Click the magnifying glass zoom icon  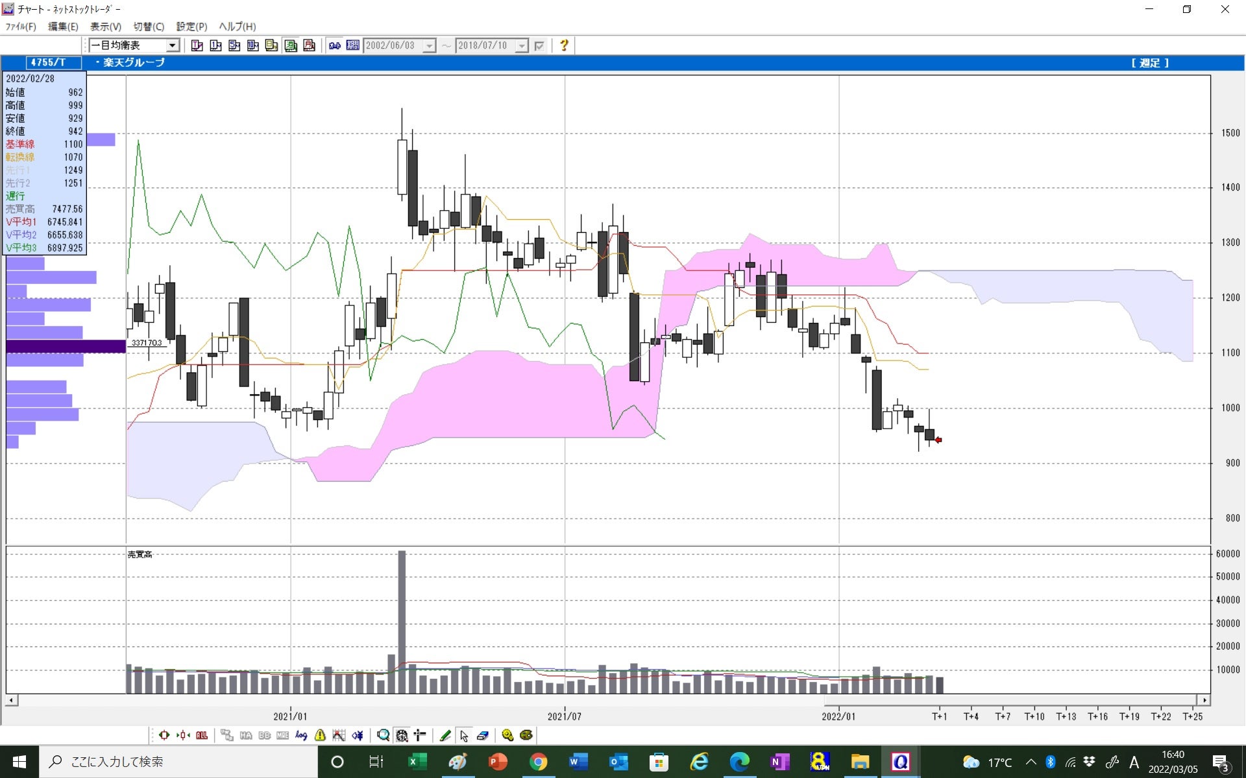384,735
